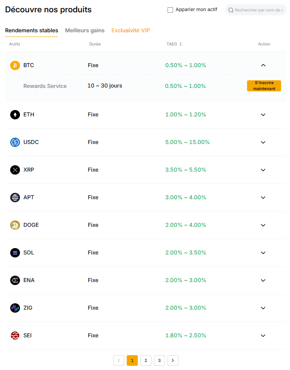Click the SOL coin icon
Screen dimensions: 290x370
coord(15,253)
